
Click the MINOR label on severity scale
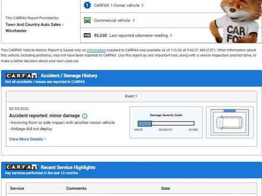[139, 130]
